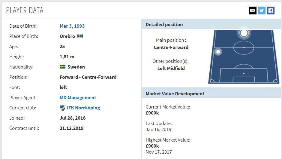Click the current market value £900k
Viewport: 282px width, 159px height.
(152, 113)
